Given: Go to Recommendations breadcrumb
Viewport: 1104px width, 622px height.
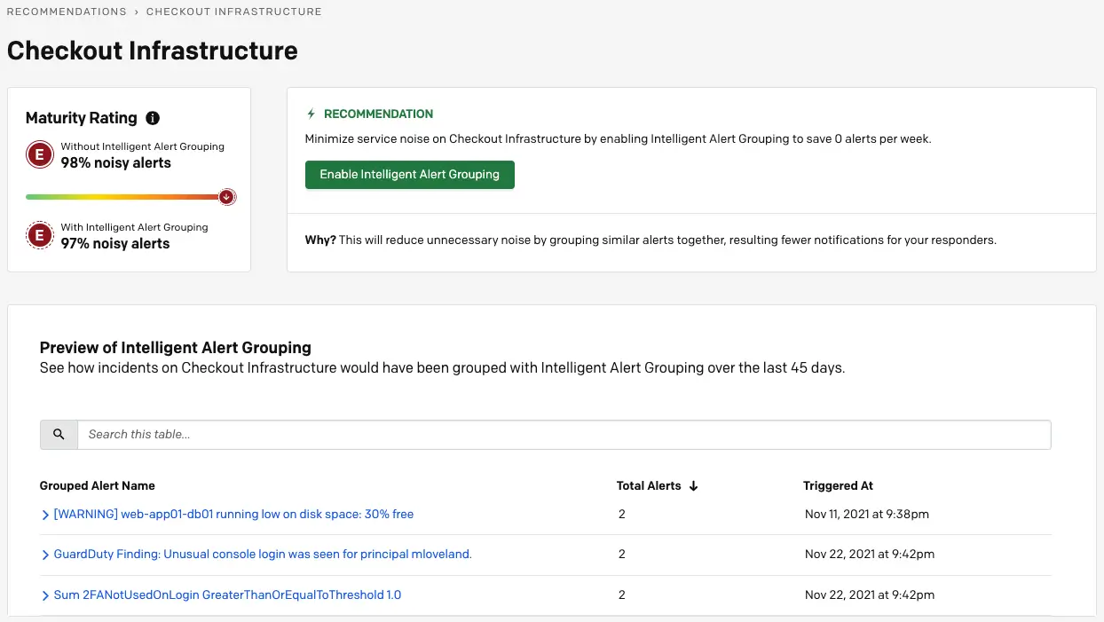Looking at the screenshot, I should tap(67, 12).
